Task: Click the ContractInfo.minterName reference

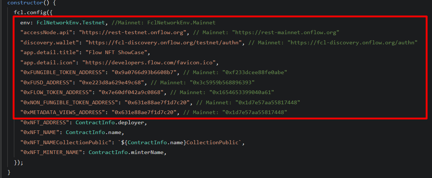Action: [x=127, y=153]
